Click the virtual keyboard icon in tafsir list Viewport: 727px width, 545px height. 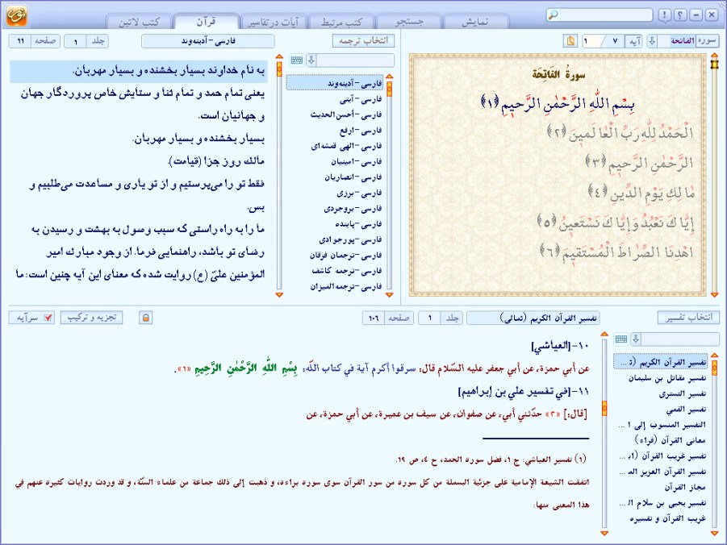621,339
